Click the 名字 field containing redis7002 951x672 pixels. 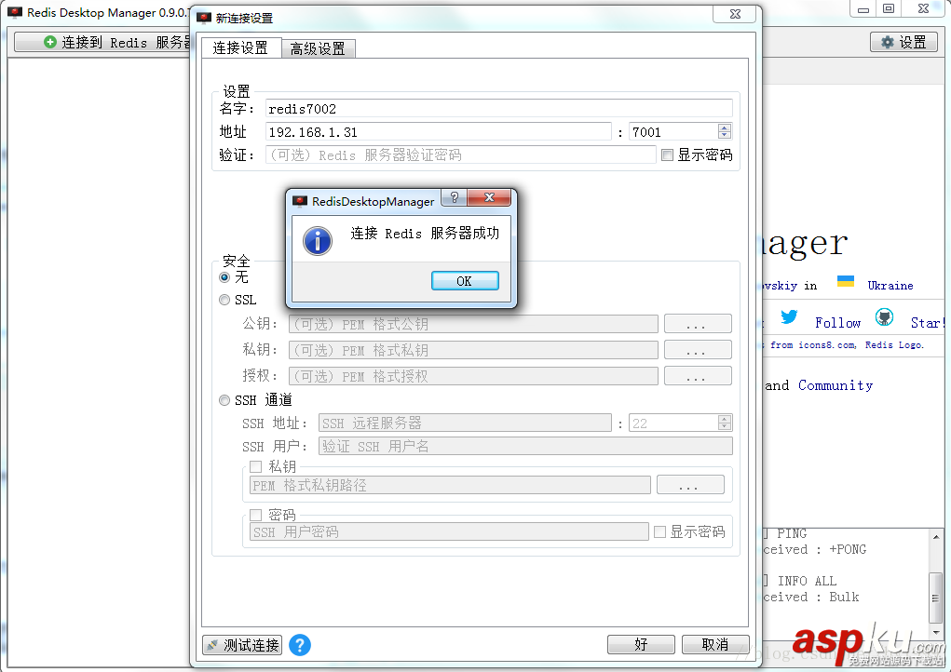coord(498,109)
